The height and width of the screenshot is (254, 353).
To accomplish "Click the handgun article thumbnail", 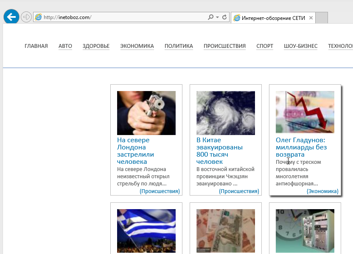I will click(x=146, y=113).
